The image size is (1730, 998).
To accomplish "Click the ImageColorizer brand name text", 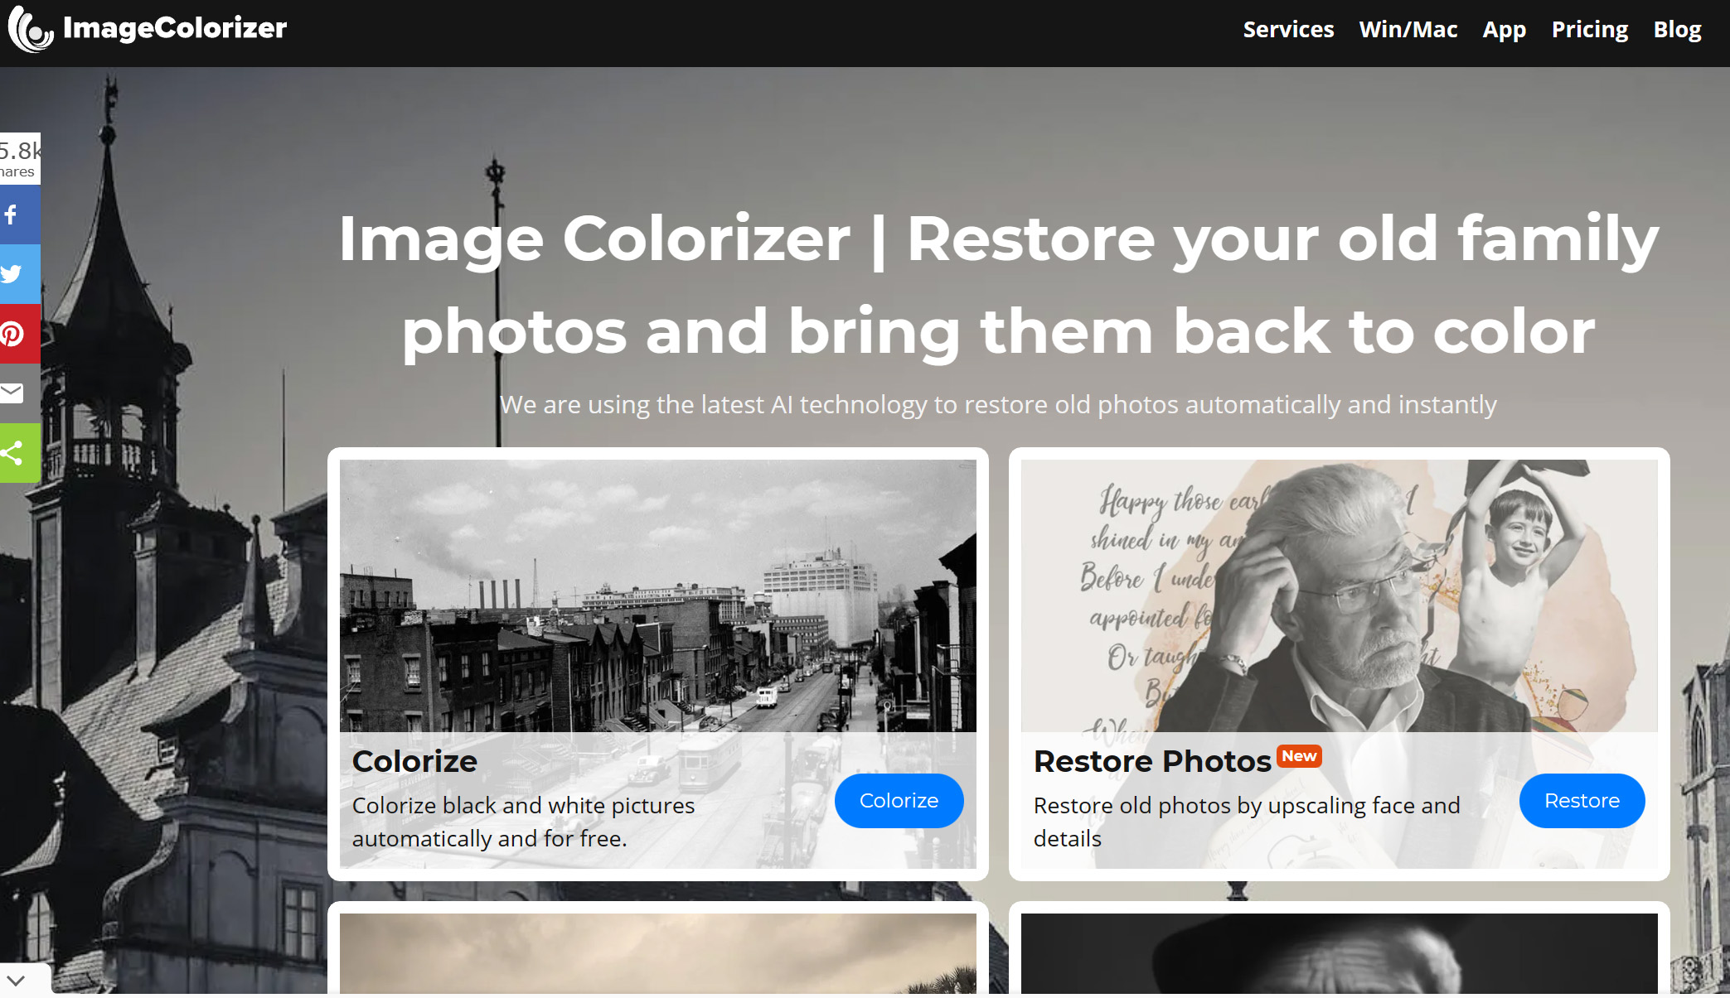I will [x=175, y=28].
